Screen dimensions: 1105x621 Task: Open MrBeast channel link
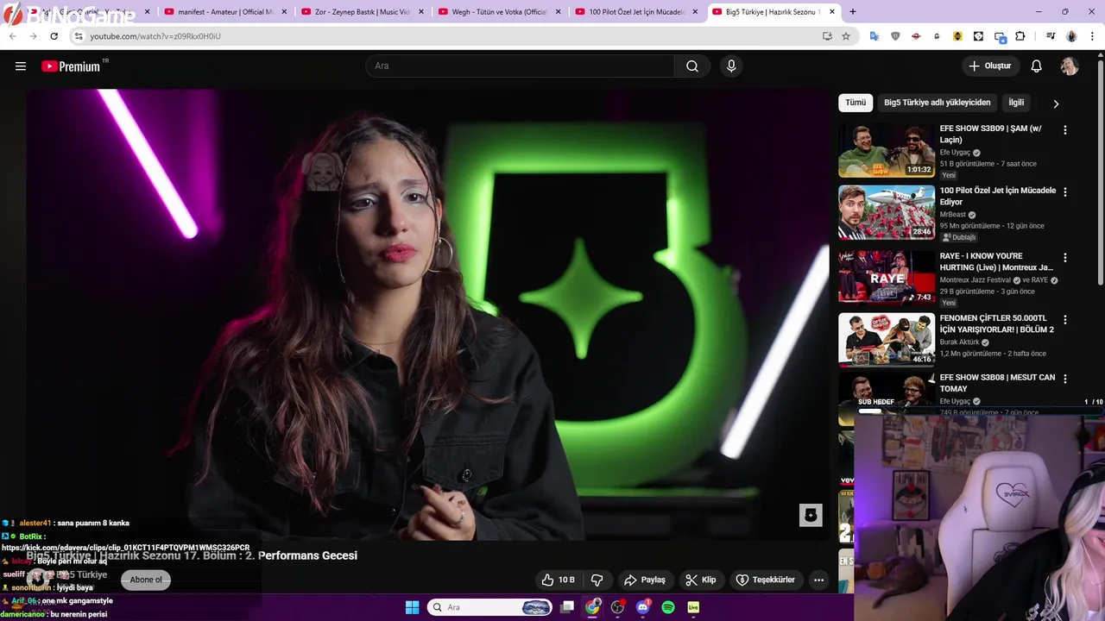click(x=953, y=215)
